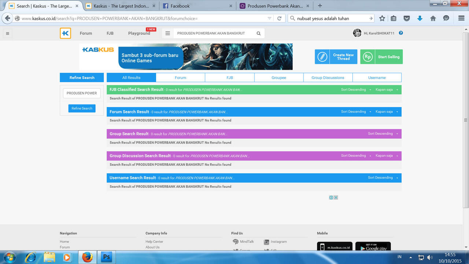Click the page vertical scrollbar thumb
Screen dimensions: 469x264
466,120
